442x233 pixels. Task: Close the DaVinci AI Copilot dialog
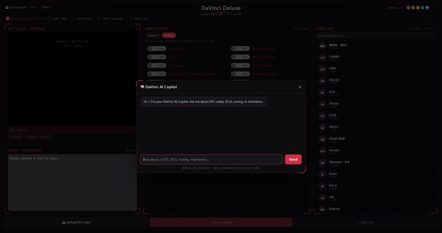tap(300, 87)
